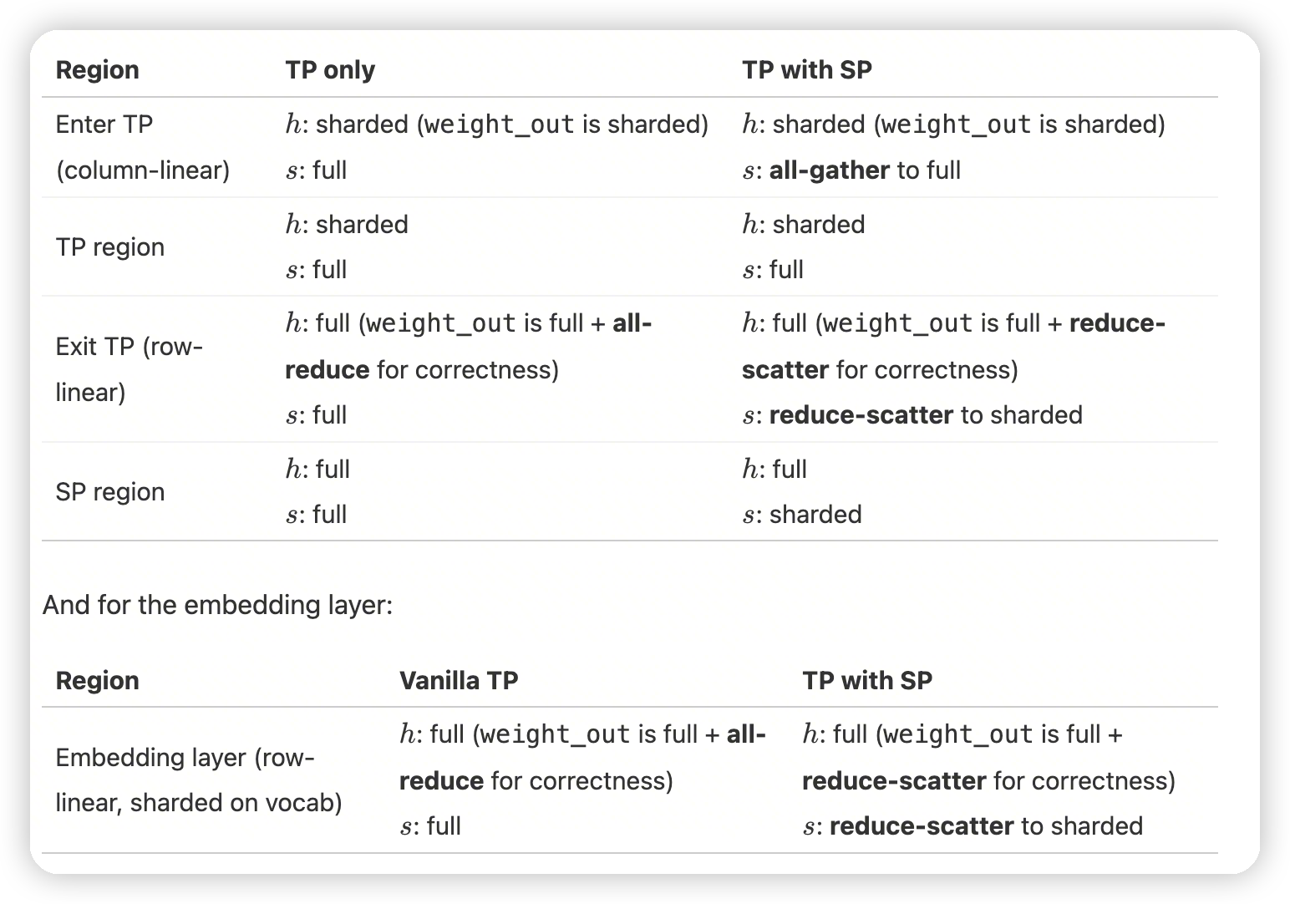Click "And for the embedding layer:" paragraph
The image size is (1290, 904).
pos(217,604)
